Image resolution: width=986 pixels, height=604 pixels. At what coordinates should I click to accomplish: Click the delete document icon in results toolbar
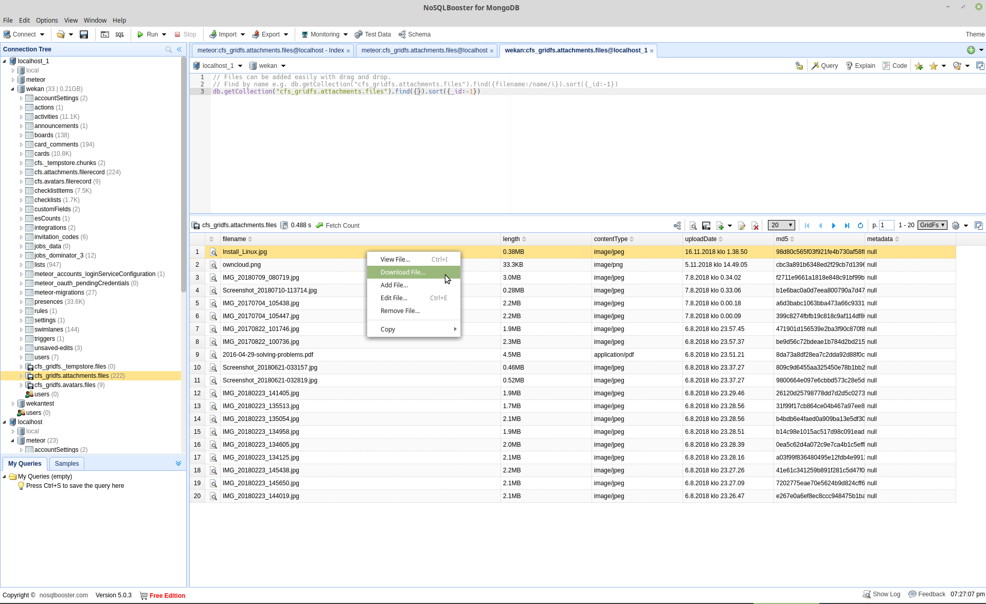pos(755,226)
